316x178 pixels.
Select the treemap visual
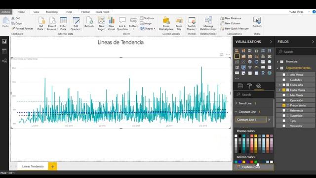263,62
